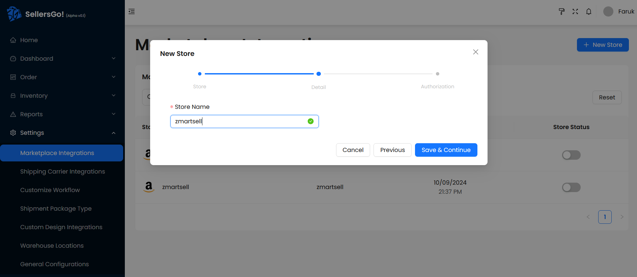Viewport: 637px width, 277px height.
Task: Close the New Store dialog
Action: [x=475, y=52]
